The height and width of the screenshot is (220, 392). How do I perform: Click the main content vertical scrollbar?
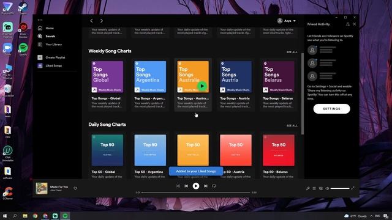303,94
